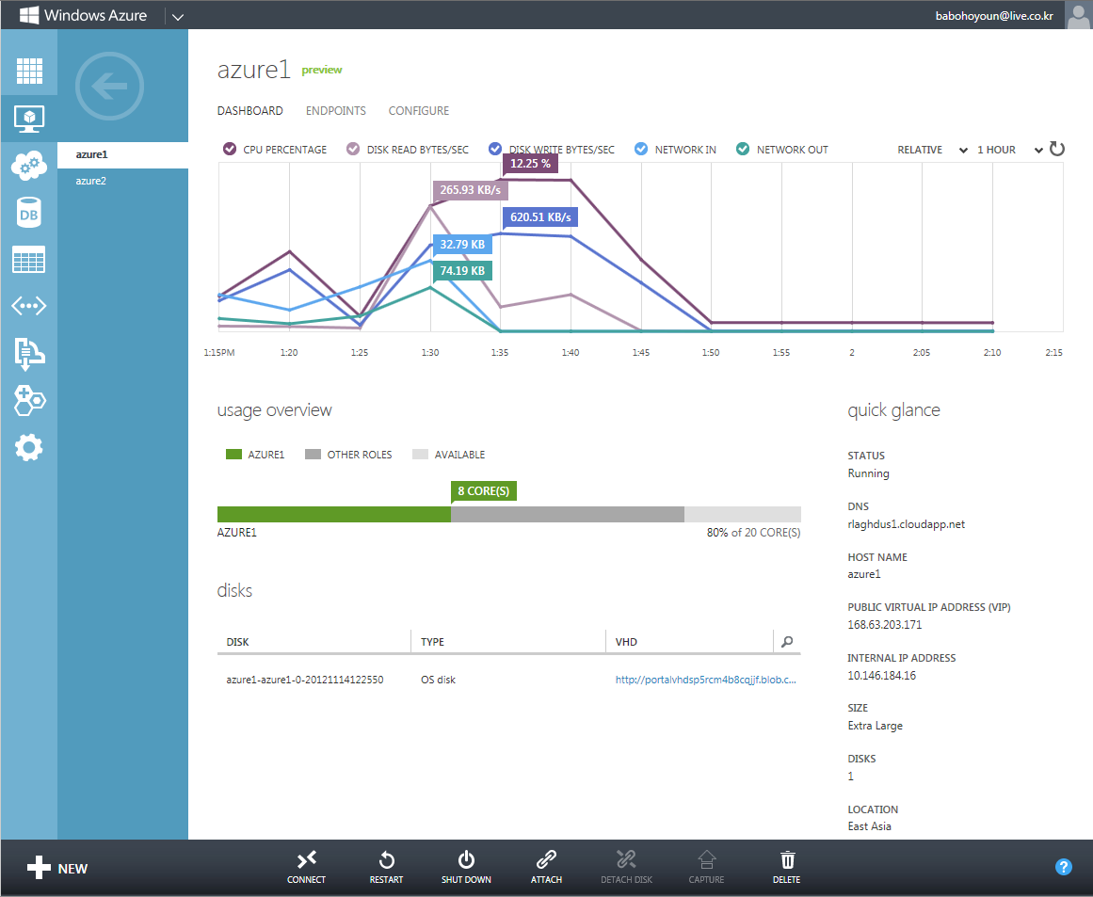Select azure2 in the VM list
This screenshot has width=1093, height=897.
coord(122,181)
